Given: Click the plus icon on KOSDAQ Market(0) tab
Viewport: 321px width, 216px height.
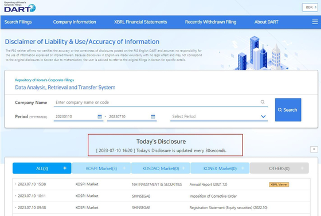Looking at the screenshot, I should (x=183, y=168).
